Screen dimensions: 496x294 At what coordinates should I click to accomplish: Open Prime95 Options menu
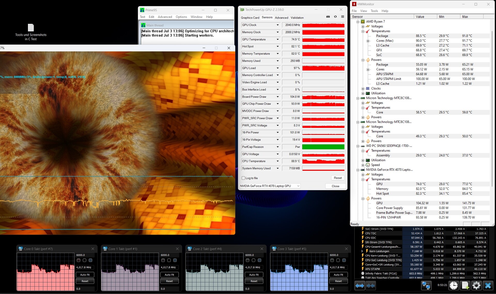[x=181, y=17]
